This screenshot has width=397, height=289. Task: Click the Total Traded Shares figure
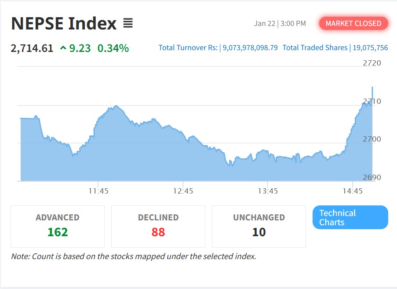[370, 48]
